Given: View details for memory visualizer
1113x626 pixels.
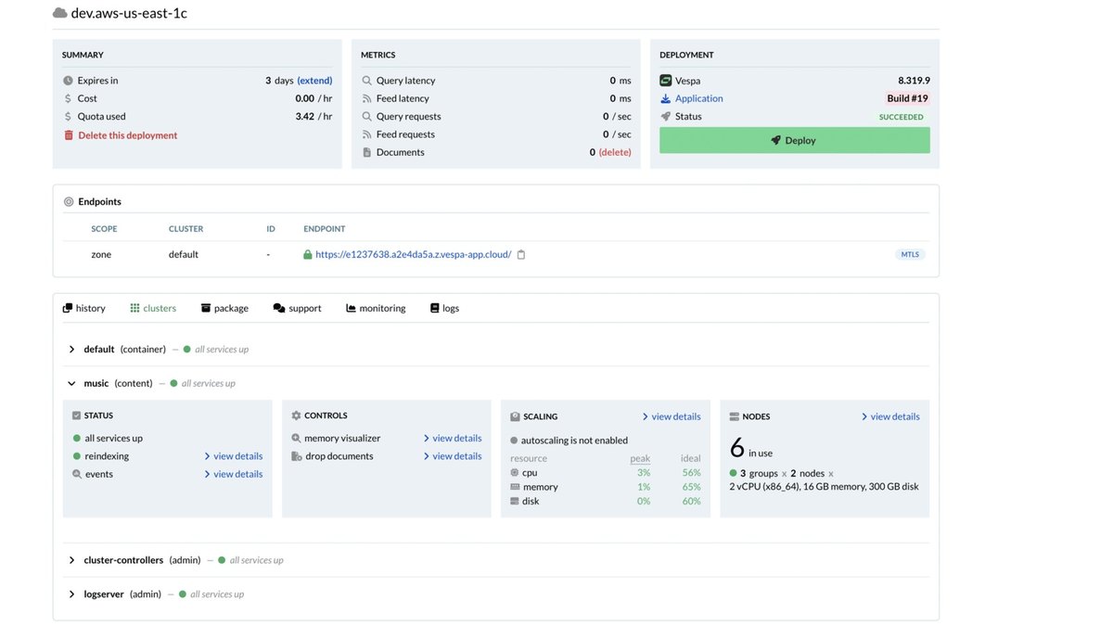Looking at the screenshot, I should click(x=453, y=438).
